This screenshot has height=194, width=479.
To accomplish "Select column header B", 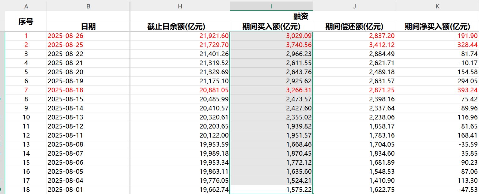I will (x=88, y=6).
